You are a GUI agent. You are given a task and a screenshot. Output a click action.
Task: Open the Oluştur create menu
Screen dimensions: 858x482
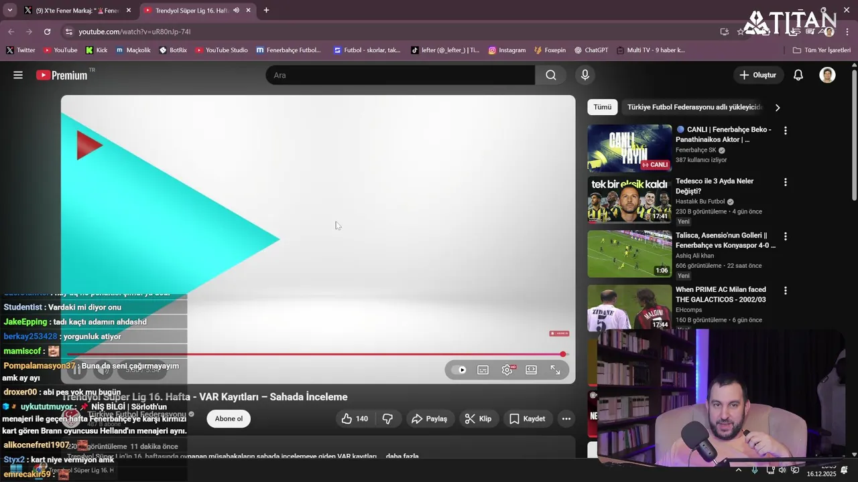coord(758,75)
